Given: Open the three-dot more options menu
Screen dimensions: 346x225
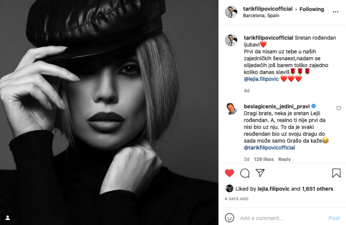Looking at the screenshot, I should click(336, 12).
